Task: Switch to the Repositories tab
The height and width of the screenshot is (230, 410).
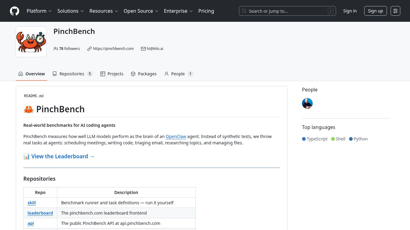Action: [72, 74]
